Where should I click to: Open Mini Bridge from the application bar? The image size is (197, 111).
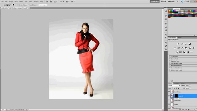click(51, 2)
